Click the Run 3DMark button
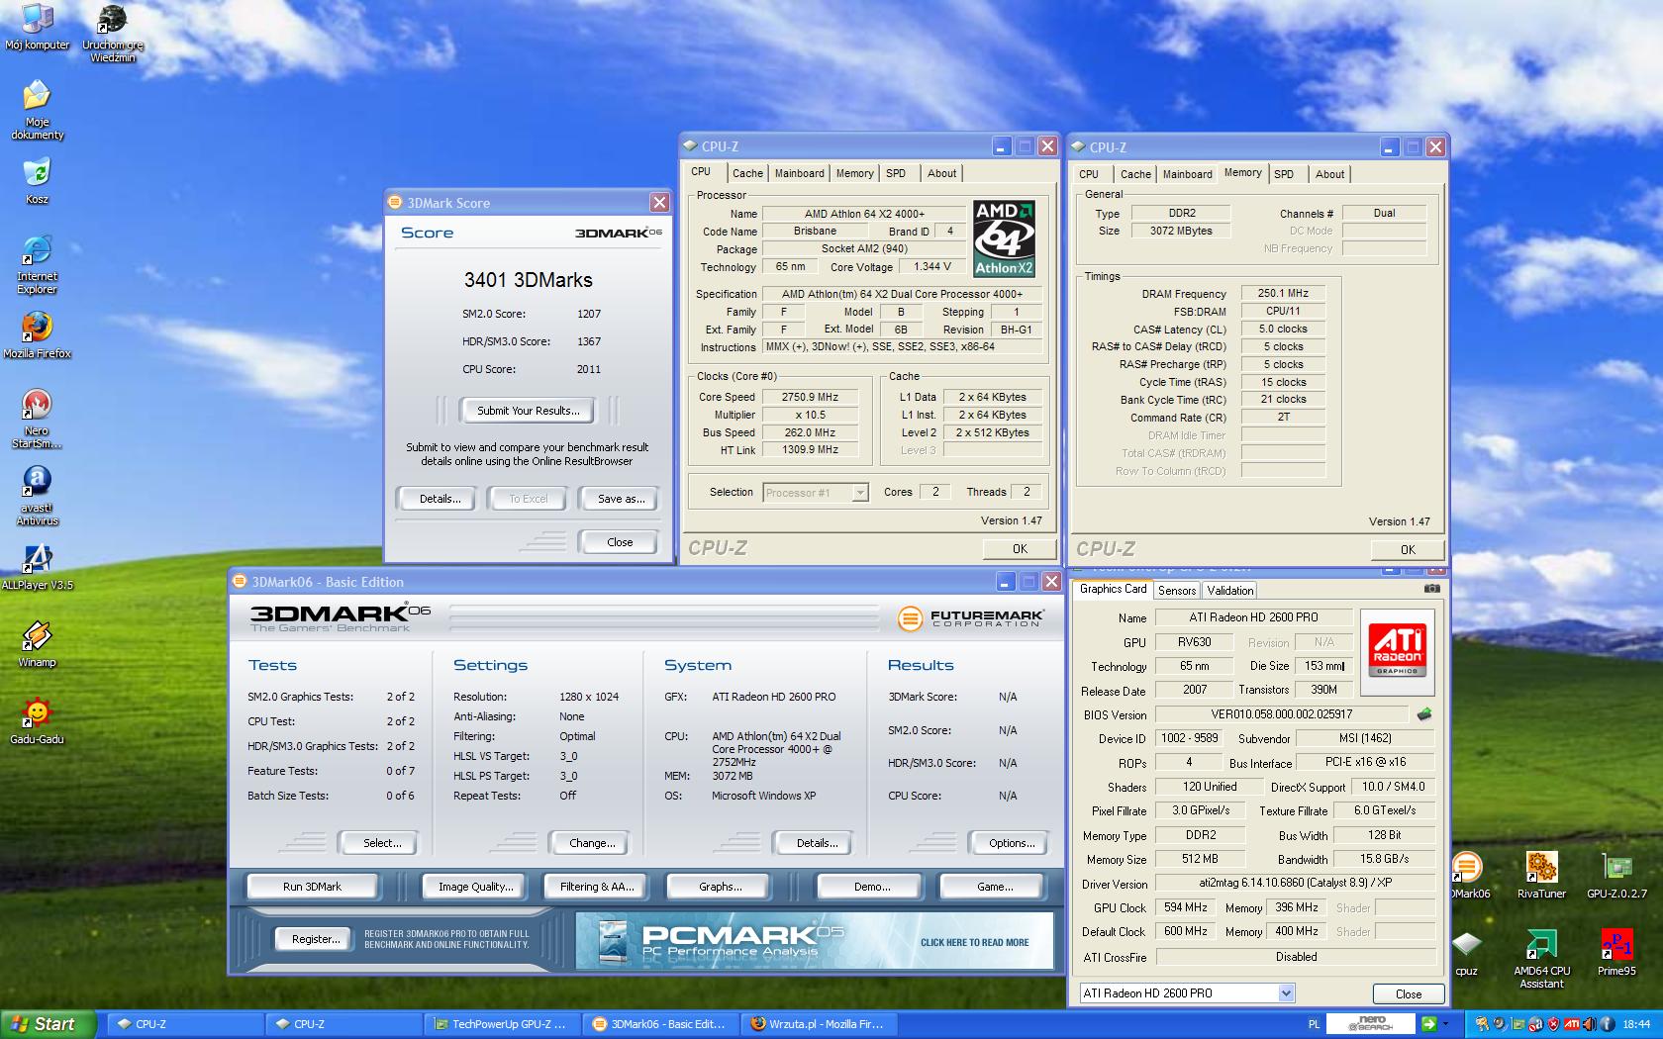Screen dimensions: 1663x1039 click(x=312, y=887)
